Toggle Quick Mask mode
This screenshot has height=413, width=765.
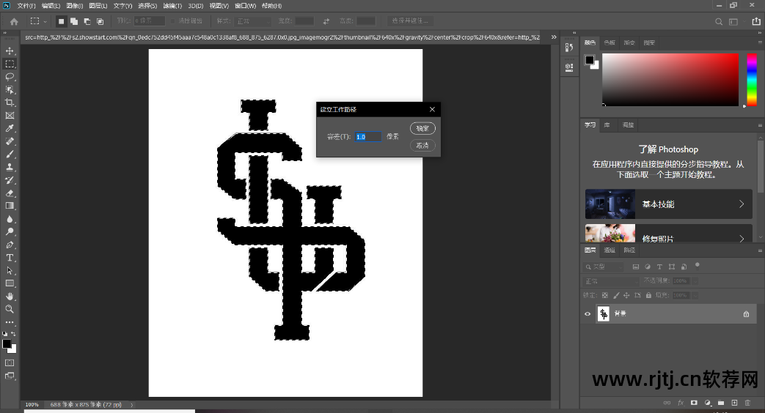[10, 362]
